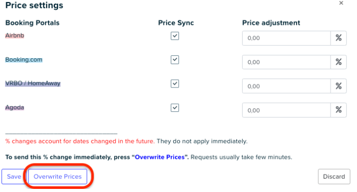Screen dimensions: 357x192
Task: Click the blue Overwrite Prices text link
Action: 159,157
